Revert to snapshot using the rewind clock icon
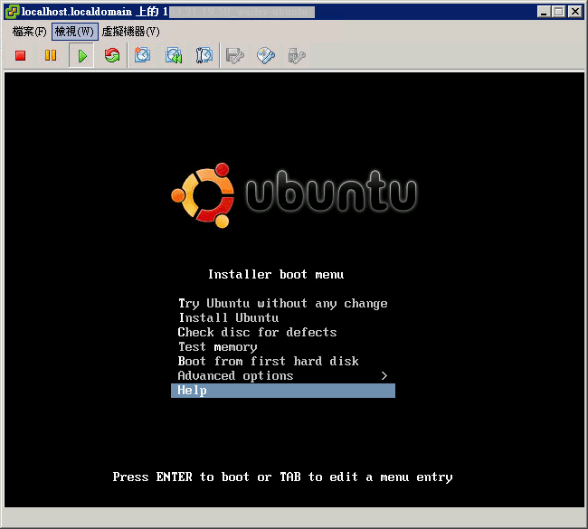The height and width of the screenshot is (529, 588). (174, 55)
